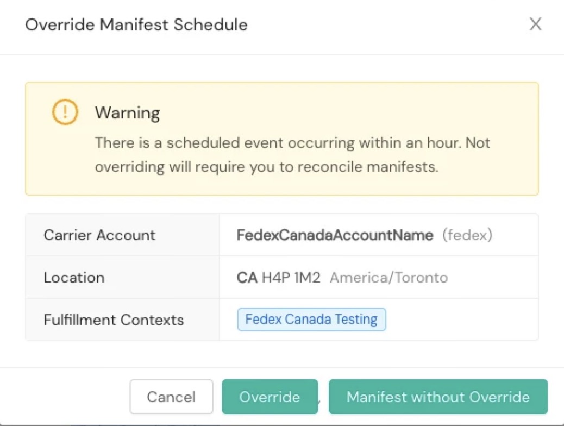
Task: Select the H4P 1M2 postal code
Action: (x=291, y=278)
